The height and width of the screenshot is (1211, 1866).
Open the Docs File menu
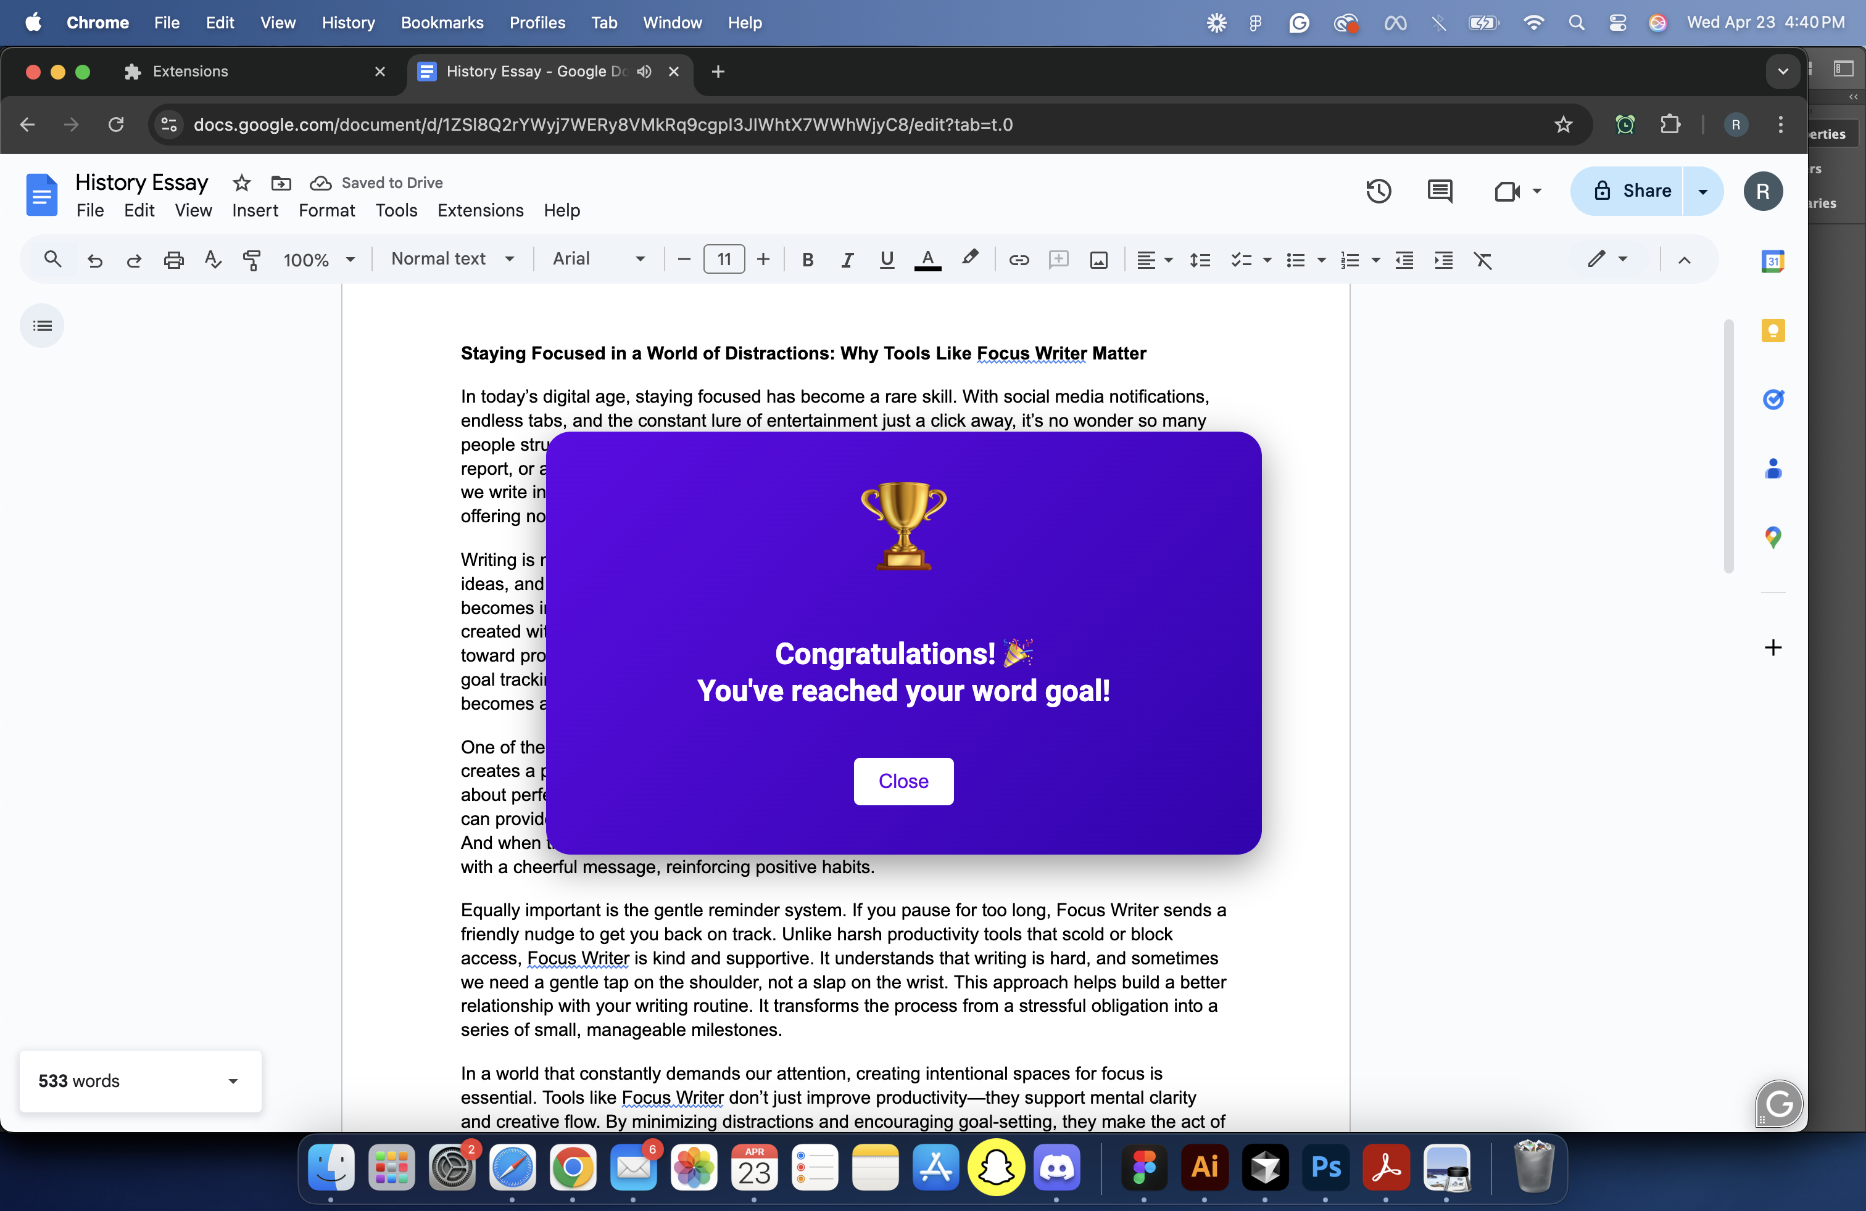pyautogui.click(x=90, y=210)
